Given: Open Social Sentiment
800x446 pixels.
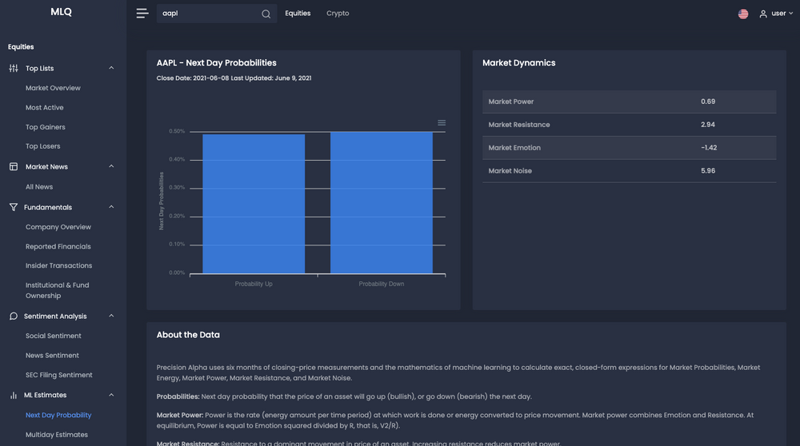Looking at the screenshot, I should [x=53, y=336].
